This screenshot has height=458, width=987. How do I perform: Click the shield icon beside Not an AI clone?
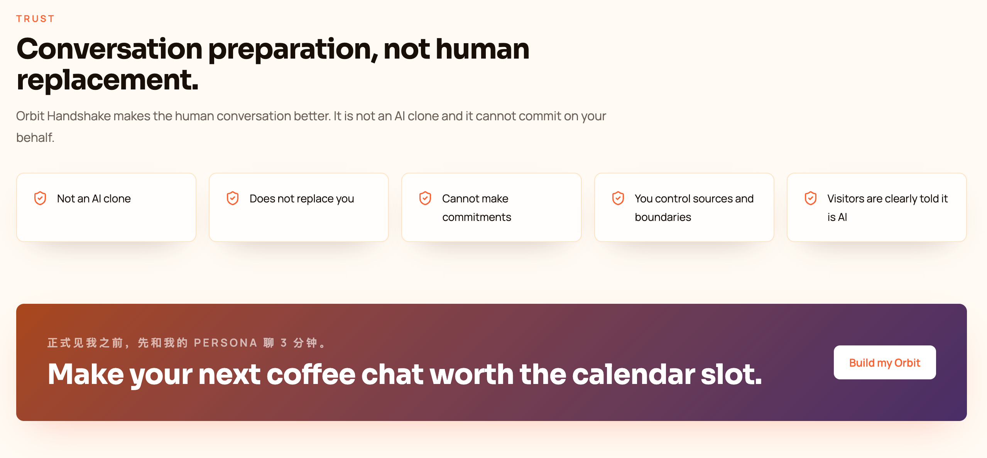coord(40,198)
